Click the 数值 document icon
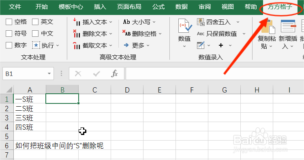Image resolution: width=304 pixels, height=160 pixels. pyautogui.click(x=185, y=26)
